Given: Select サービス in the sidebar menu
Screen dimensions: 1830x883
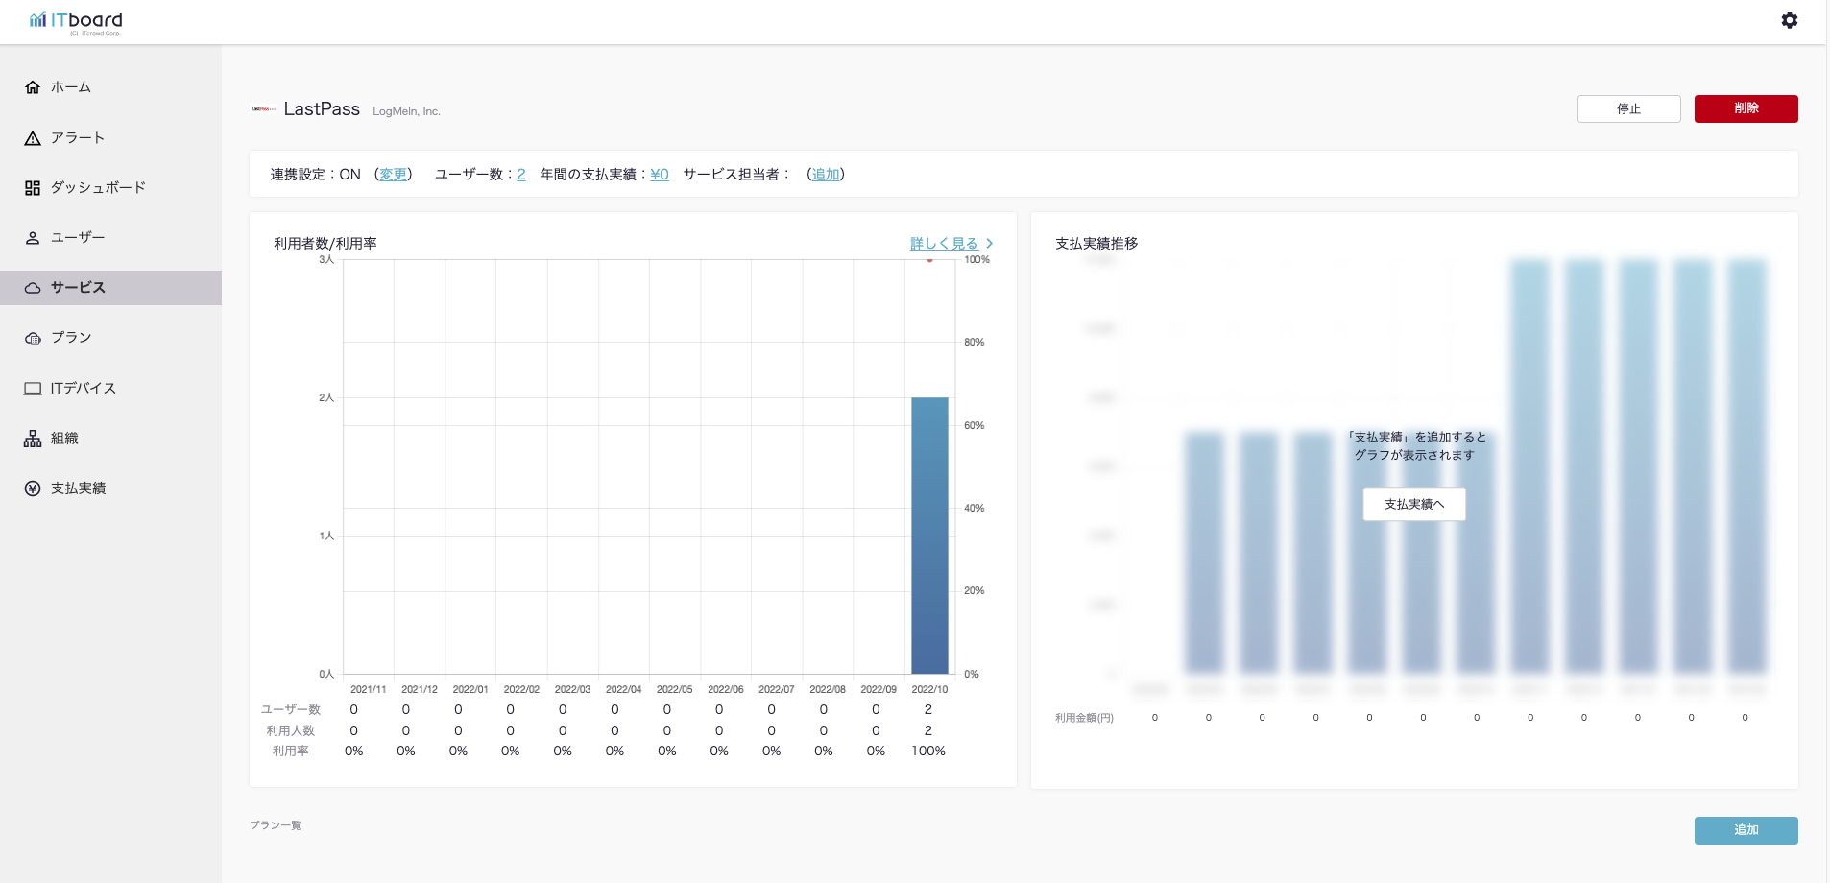Looking at the screenshot, I should (78, 288).
